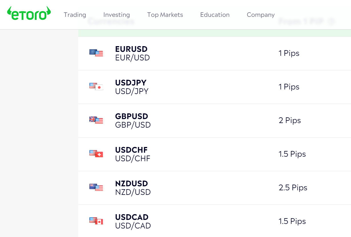View the USDCAD currency pair
The height and width of the screenshot is (237, 351).
tap(132, 217)
